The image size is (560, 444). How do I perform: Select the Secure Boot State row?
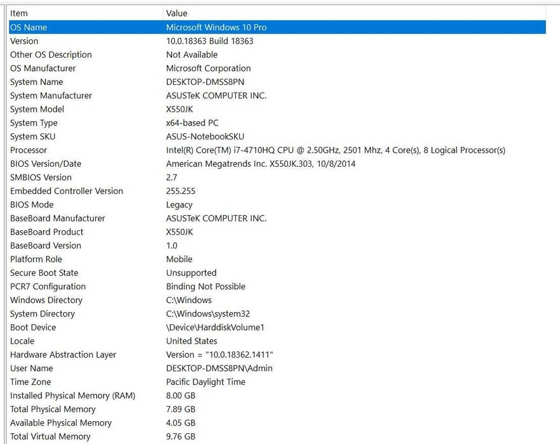point(277,273)
